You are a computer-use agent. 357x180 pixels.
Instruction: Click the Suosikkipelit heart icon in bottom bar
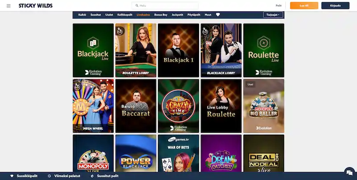(12, 176)
